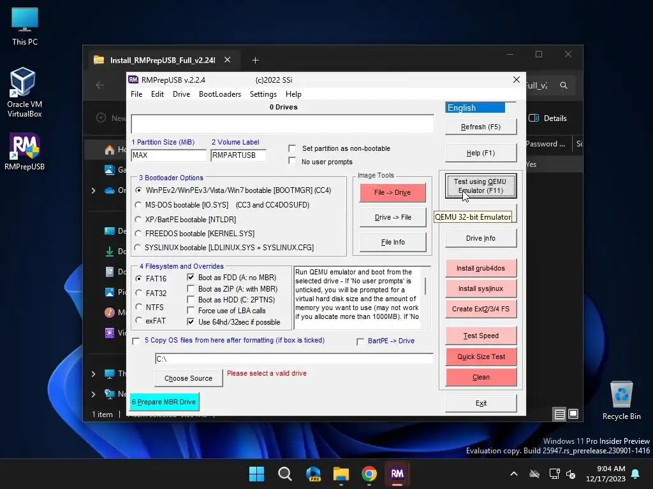Select XP/BartPE bootable [NTLDR] option
The image size is (653, 489).
click(x=138, y=219)
